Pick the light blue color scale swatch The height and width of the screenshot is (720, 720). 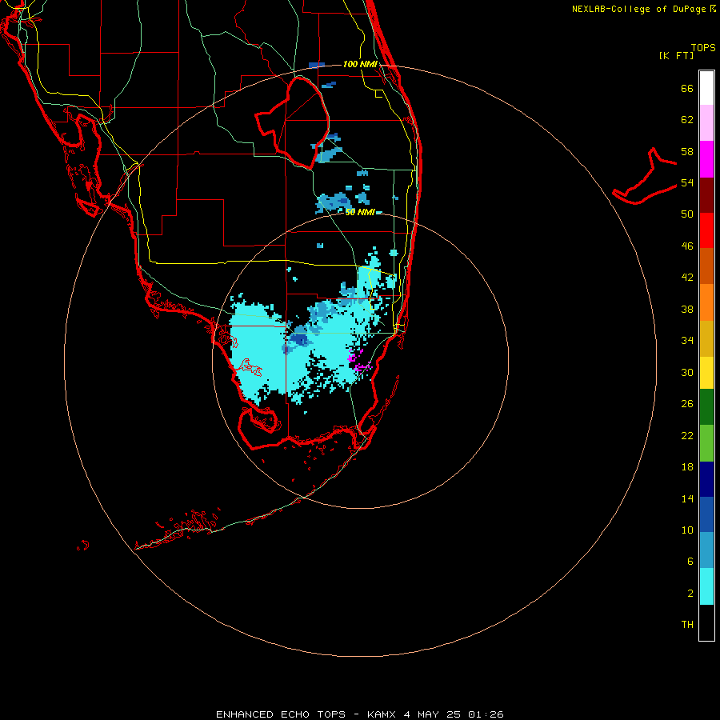(706, 550)
